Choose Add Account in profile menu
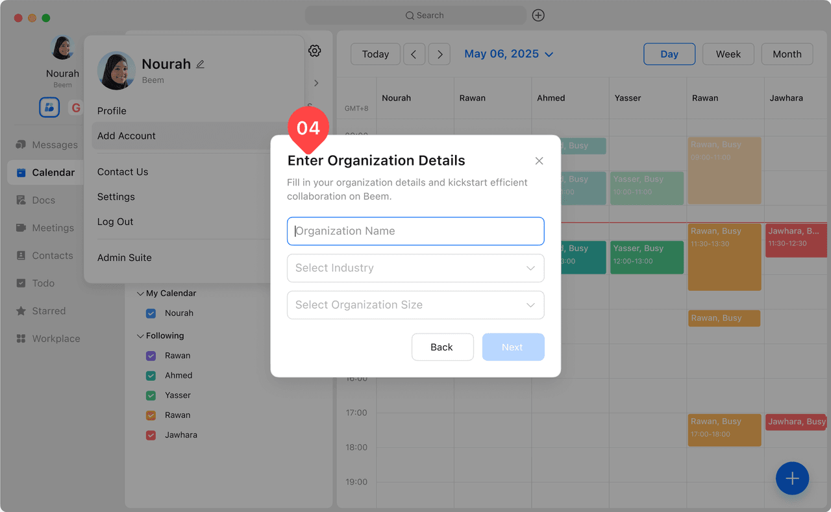Screen dimensions: 831x512 [x=127, y=136]
